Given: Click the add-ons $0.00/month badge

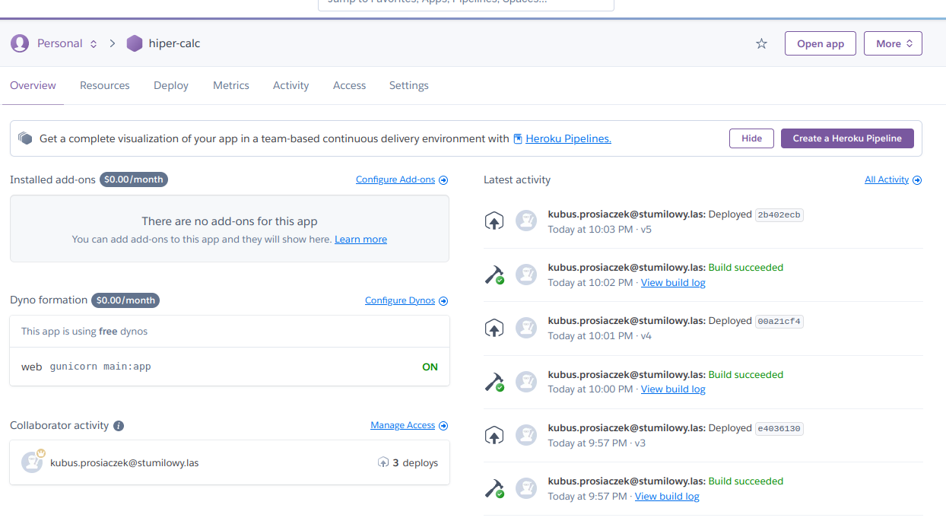Looking at the screenshot, I should pos(134,179).
